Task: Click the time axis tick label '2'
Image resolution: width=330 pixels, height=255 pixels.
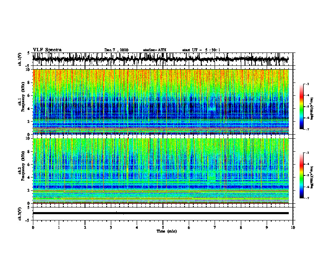Action: coord(85,227)
